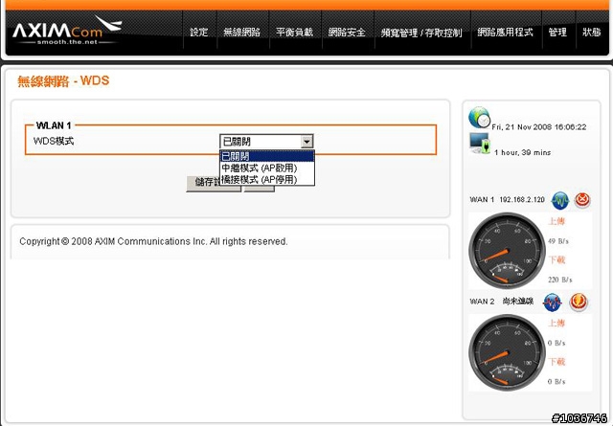Screen dimensions: 613x426
Task: Select 橋接模式 (AP停用) option
Action: (267, 179)
